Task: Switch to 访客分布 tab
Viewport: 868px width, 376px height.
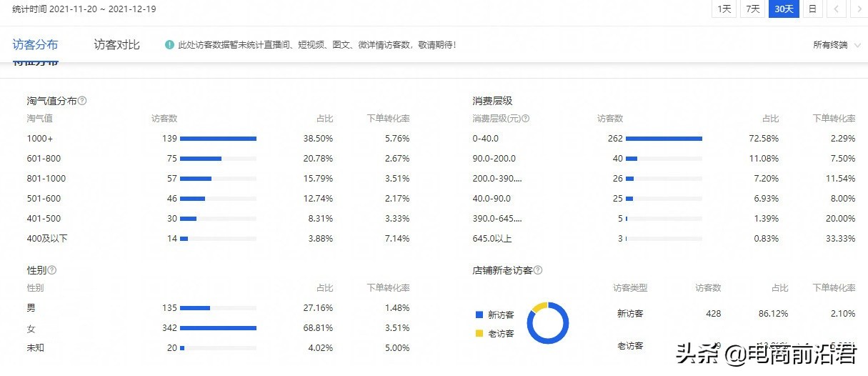Action: (x=35, y=44)
